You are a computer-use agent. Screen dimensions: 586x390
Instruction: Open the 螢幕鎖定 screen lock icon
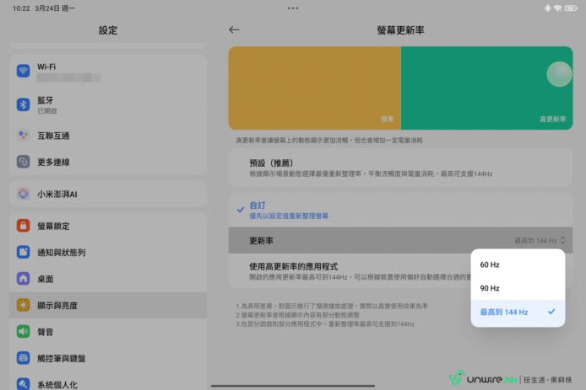pos(24,226)
